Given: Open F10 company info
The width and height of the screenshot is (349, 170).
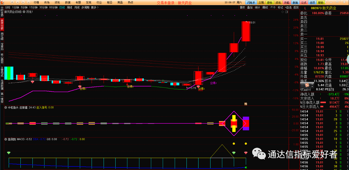Looking at the screenshot, I should (x=273, y=7).
